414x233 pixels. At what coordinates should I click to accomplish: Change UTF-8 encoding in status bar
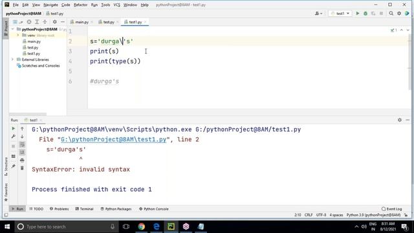tap(321, 215)
